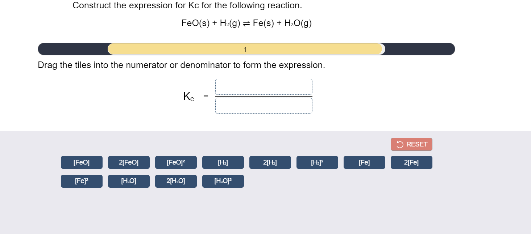Screen dimensions: 531x234
Task: Select the 2[FeO] tile
Action: 129,162
